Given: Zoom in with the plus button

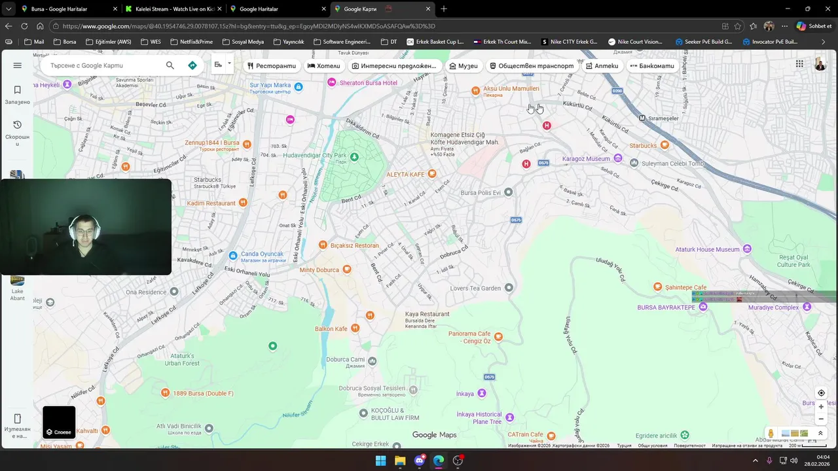Looking at the screenshot, I should pos(821,407).
